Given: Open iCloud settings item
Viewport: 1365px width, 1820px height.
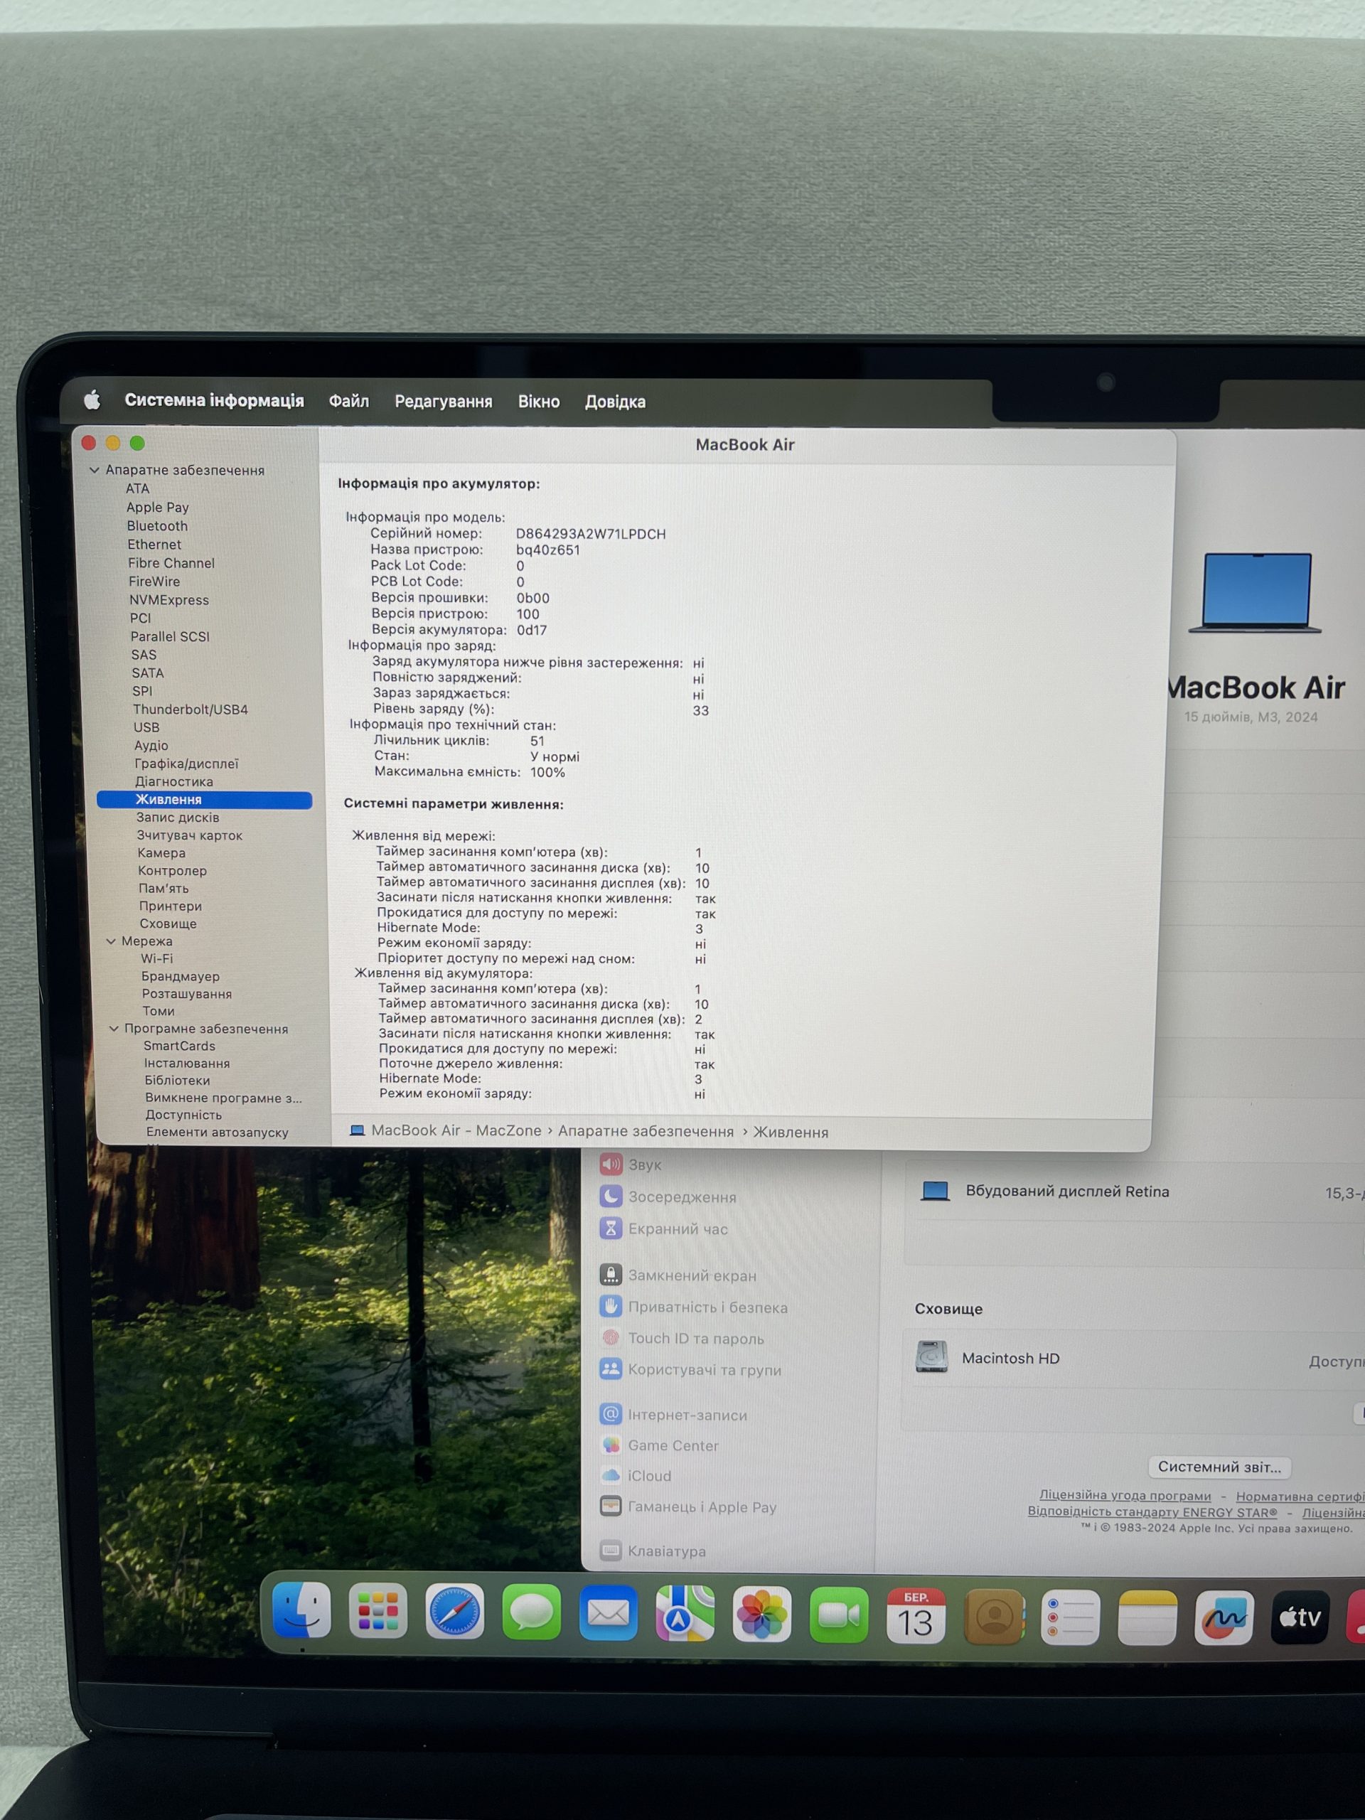Looking at the screenshot, I should (x=636, y=1475).
